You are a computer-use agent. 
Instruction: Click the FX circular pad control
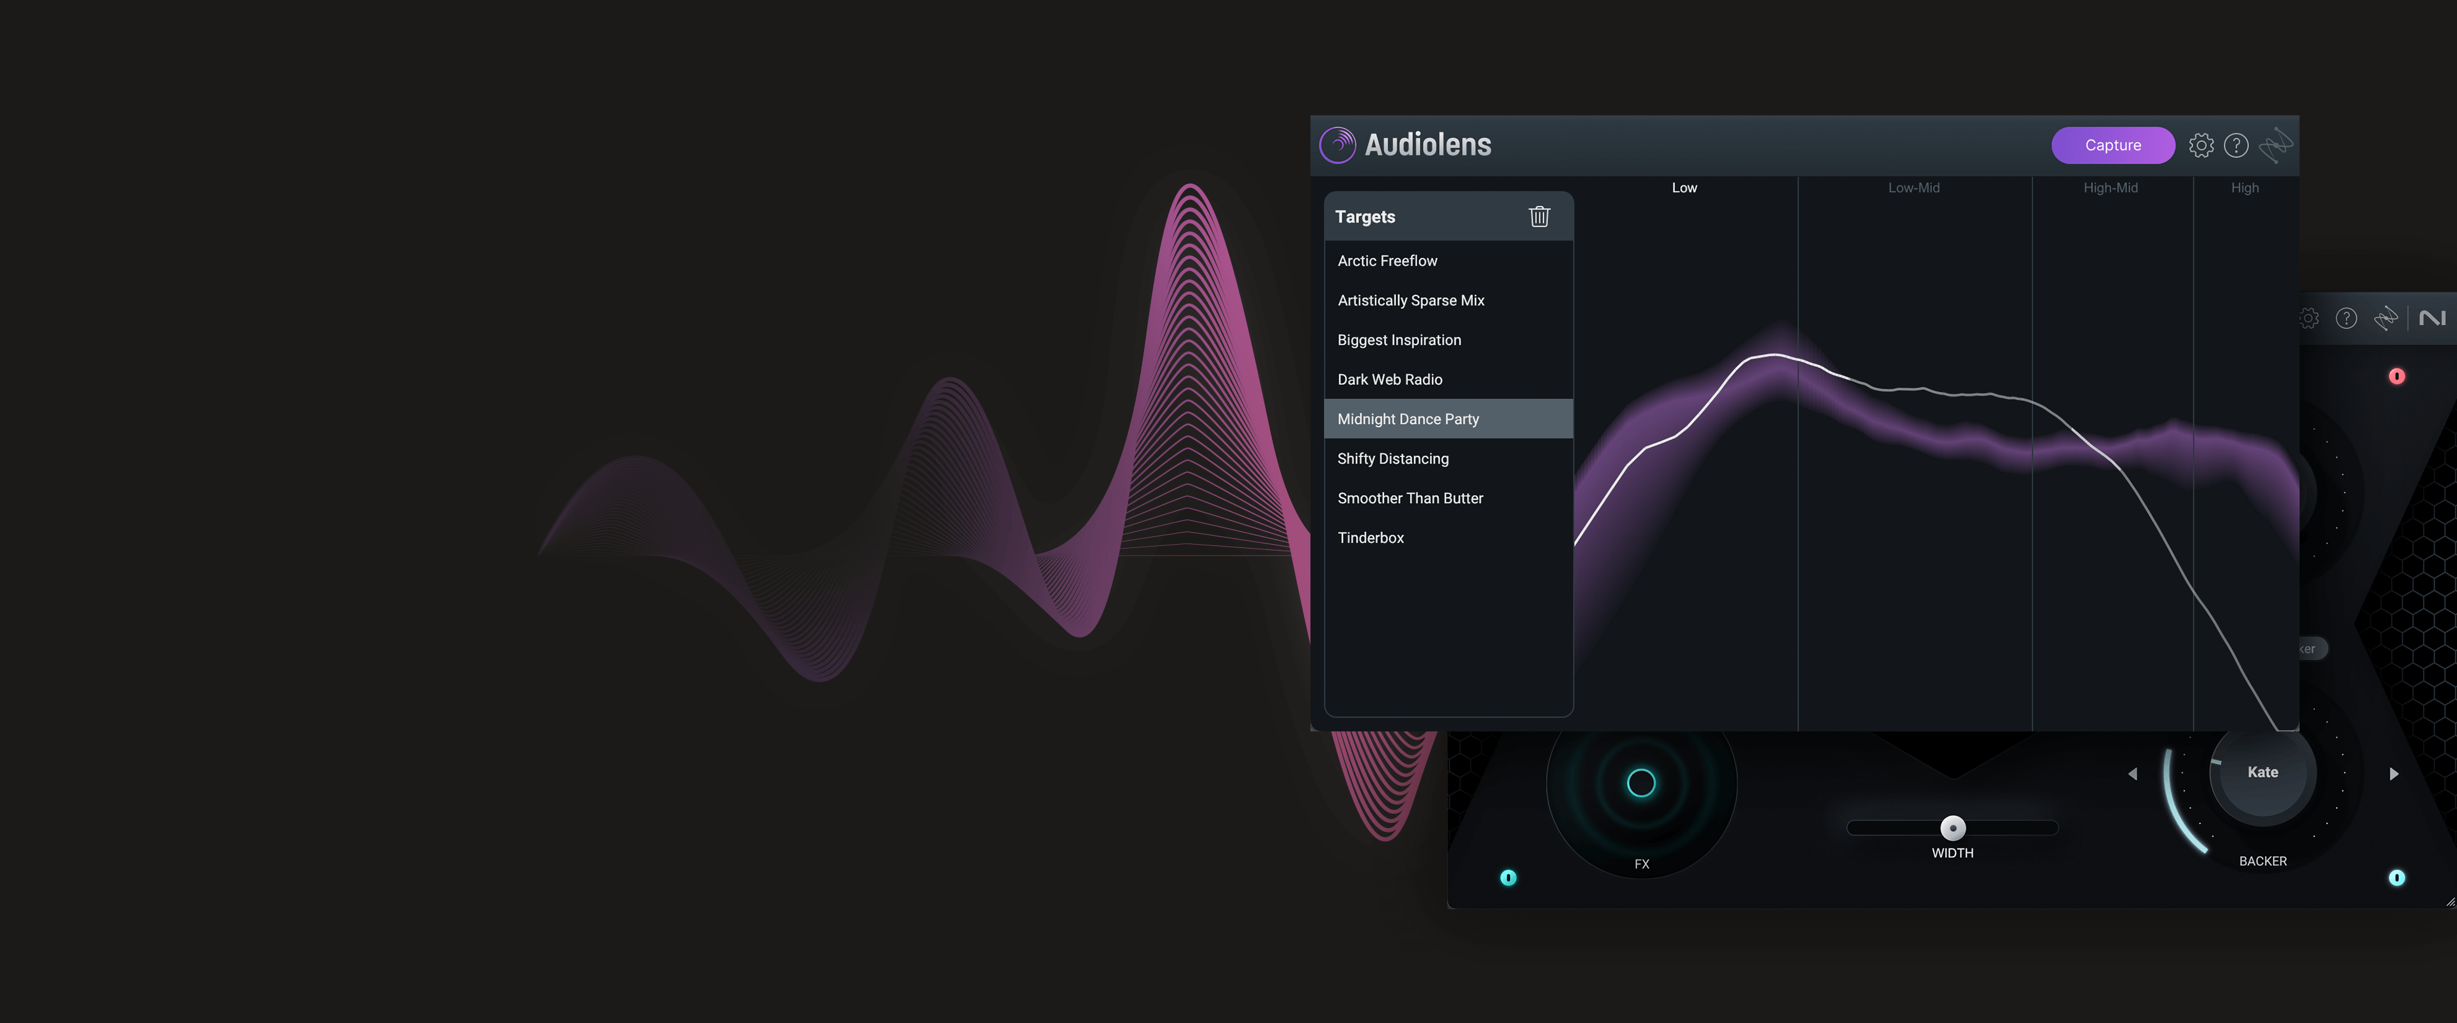point(1641,783)
